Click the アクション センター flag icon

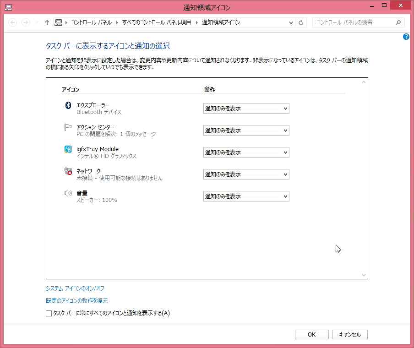pyautogui.click(x=67, y=127)
